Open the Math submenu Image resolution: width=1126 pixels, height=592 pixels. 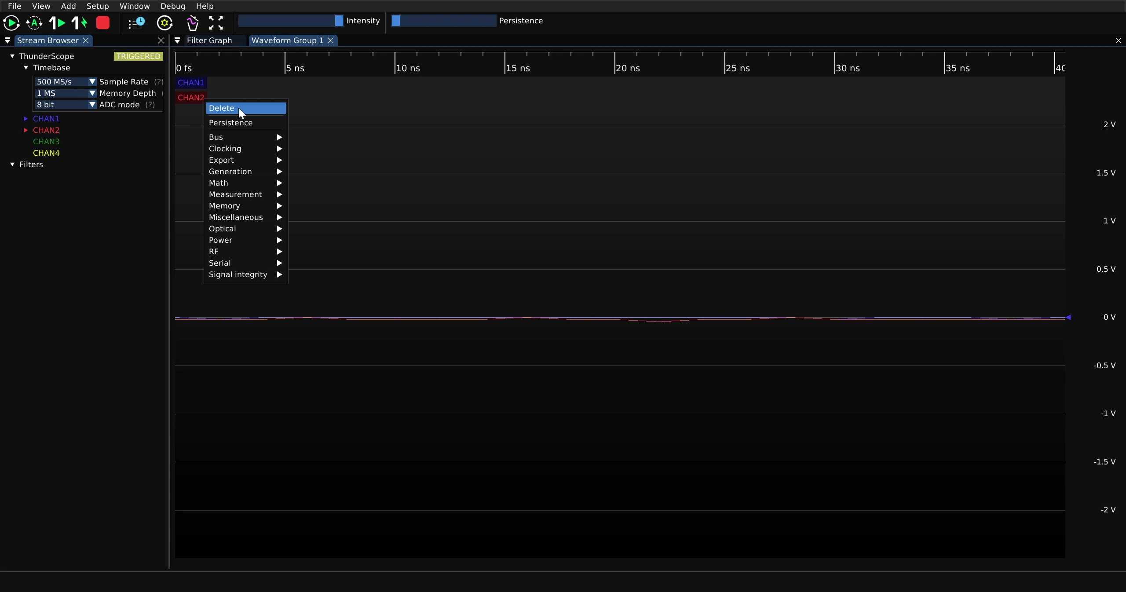tap(246, 183)
